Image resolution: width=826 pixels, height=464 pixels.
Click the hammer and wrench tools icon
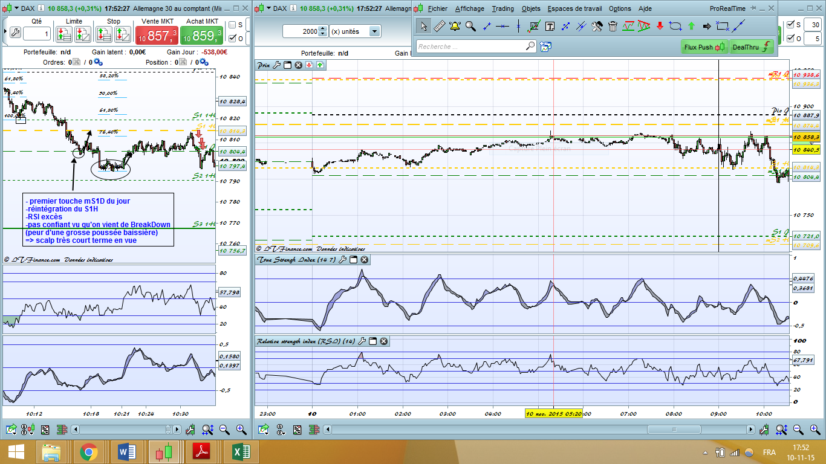pos(597,26)
